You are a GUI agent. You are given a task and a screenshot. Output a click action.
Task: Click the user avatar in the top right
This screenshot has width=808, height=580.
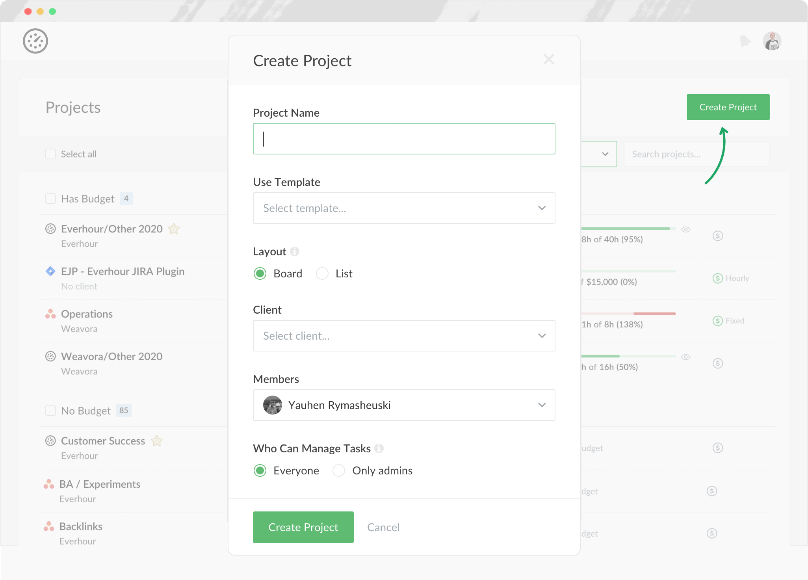tap(772, 41)
